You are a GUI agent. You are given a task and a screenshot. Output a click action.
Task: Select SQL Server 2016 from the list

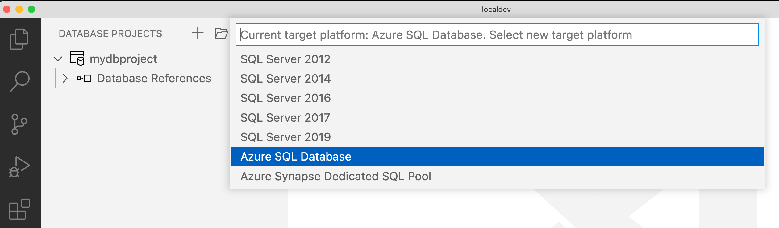pos(285,98)
